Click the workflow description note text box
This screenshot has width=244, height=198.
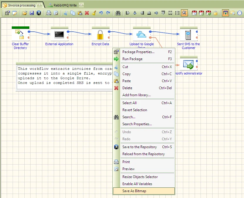point(65,77)
